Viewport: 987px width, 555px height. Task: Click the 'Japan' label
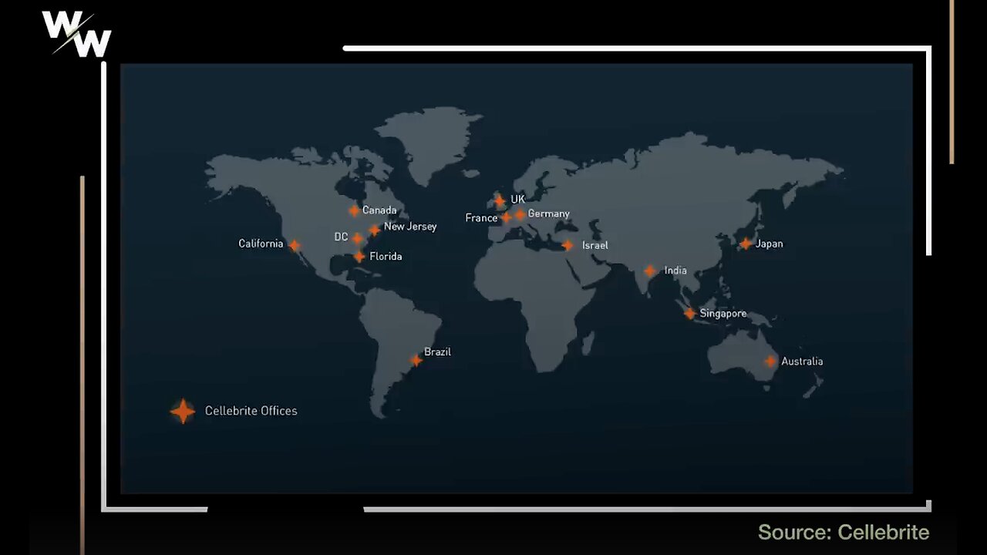769,244
